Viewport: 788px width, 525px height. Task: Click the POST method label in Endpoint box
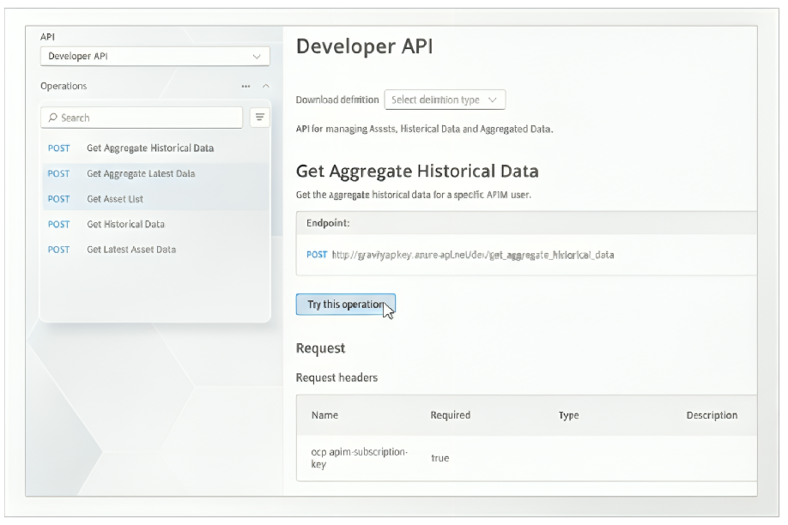pyautogui.click(x=316, y=255)
